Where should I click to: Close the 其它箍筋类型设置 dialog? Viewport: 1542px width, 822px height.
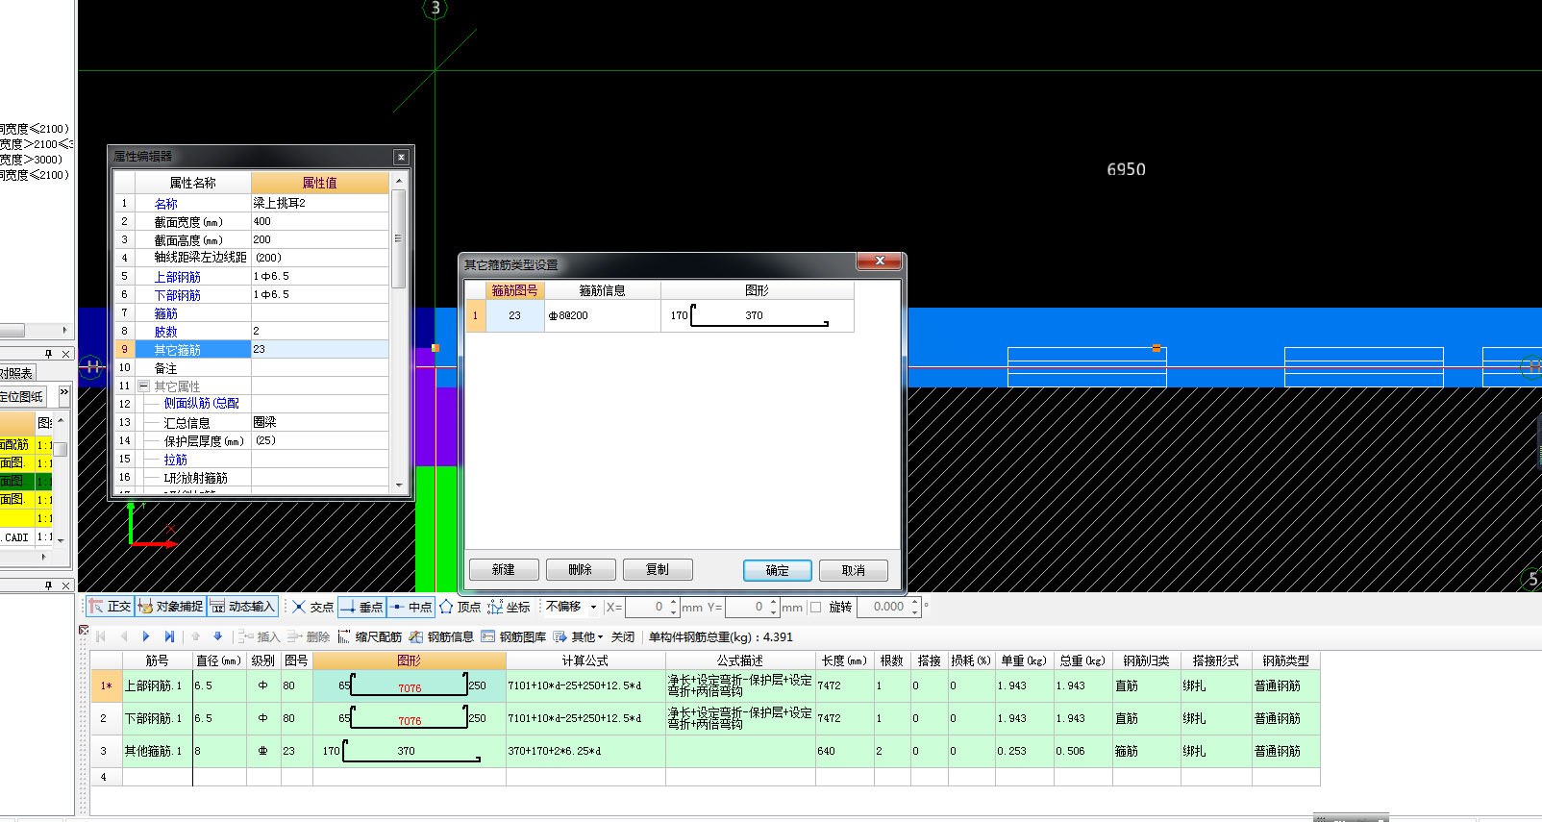click(879, 262)
